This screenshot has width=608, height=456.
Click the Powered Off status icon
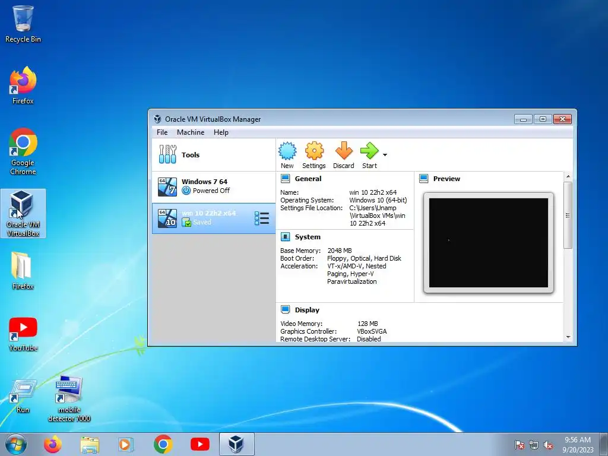pos(186,191)
